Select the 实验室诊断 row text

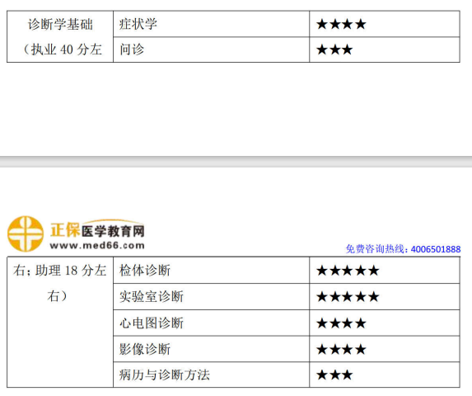click(x=152, y=296)
